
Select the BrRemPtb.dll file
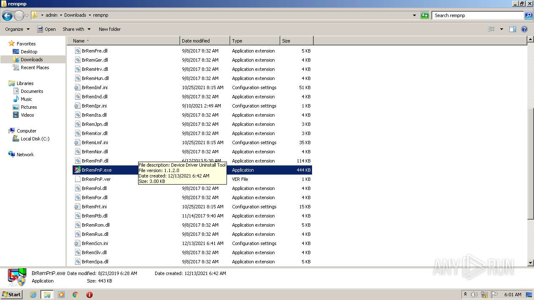[x=192, y=216]
